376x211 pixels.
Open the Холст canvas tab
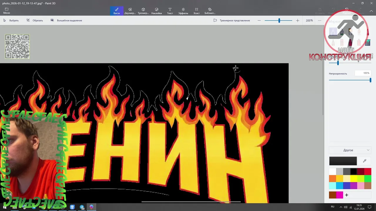pyautogui.click(x=197, y=11)
